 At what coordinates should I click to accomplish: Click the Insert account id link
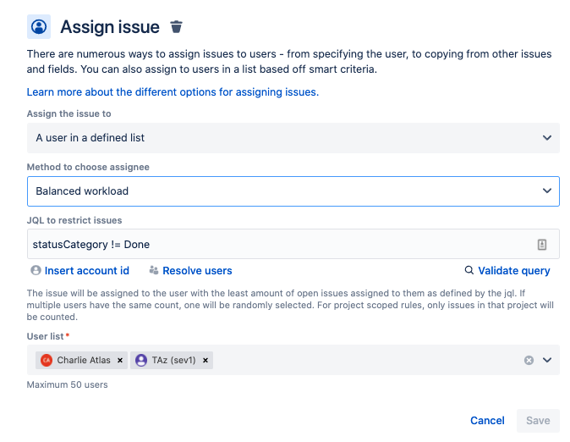tap(87, 271)
